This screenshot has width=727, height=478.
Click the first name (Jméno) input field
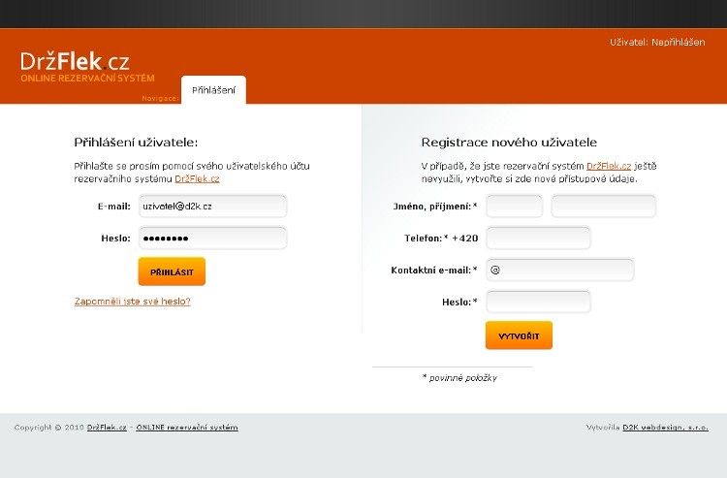514,207
